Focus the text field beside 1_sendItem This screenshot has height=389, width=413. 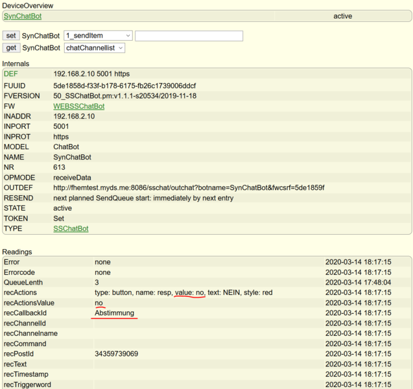(x=189, y=36)
